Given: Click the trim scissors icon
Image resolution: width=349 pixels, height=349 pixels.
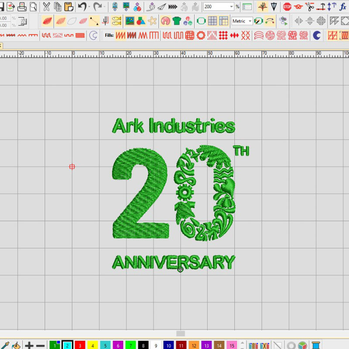Looking at the screenshot, I should 310,7.
